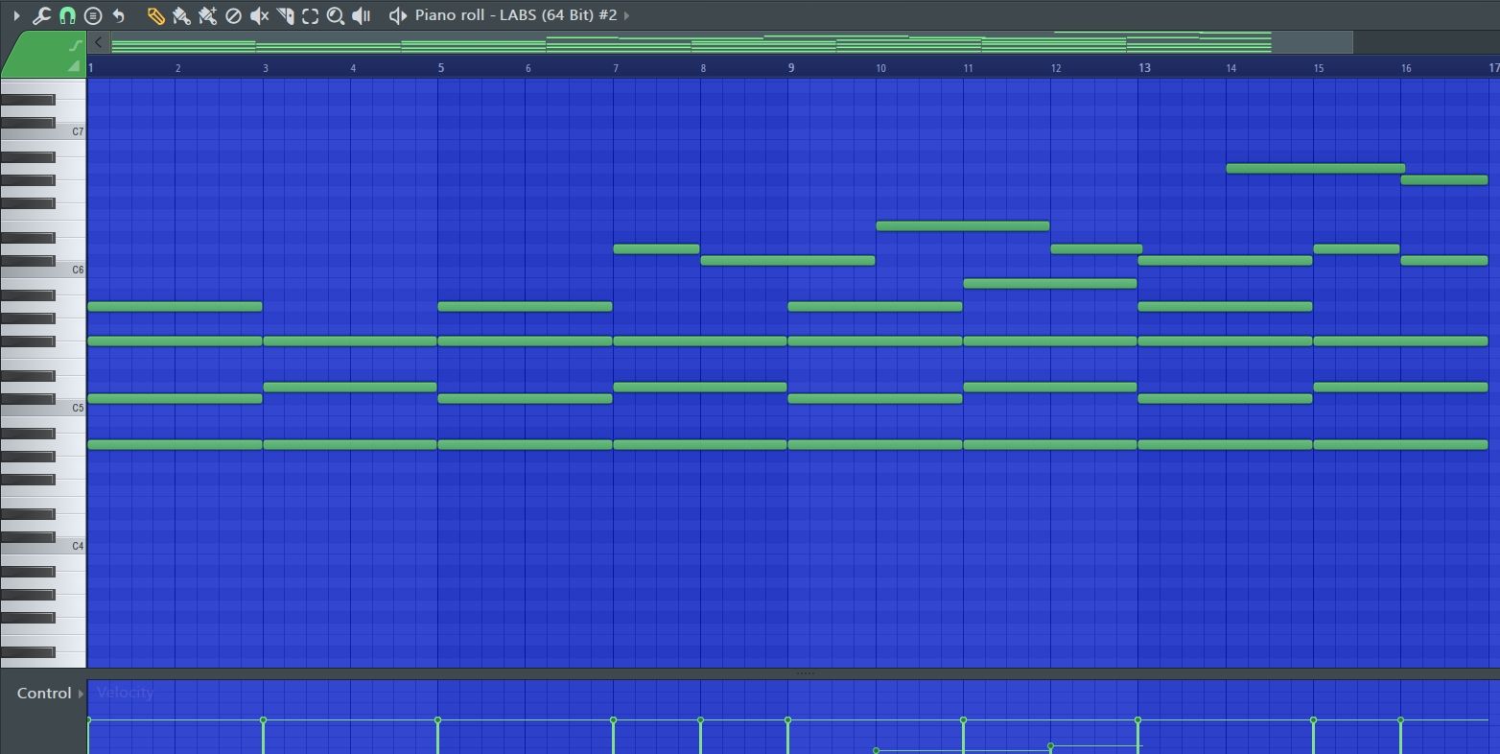Click bar 16 on the timeline ruler

[x=1406, y=67]
